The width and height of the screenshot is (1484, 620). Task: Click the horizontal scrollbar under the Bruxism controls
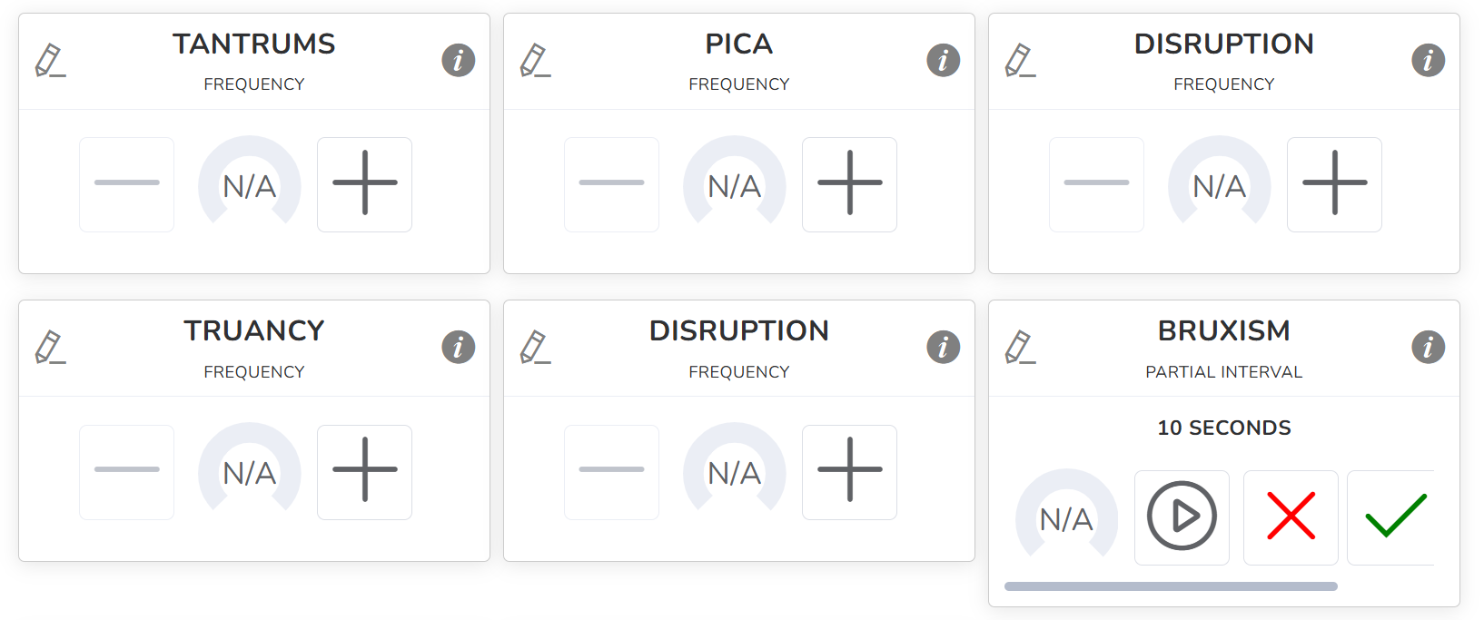[1171, 586]
